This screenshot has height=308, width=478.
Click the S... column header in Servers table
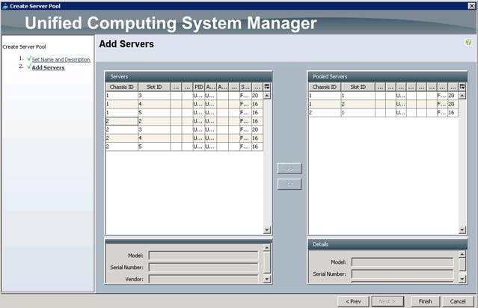(x=245, y=87)
